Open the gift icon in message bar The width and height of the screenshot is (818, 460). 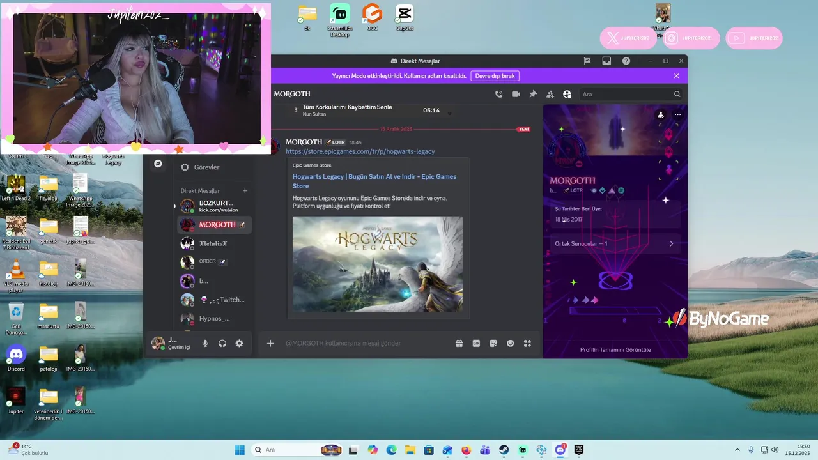[x=459, y=343]
